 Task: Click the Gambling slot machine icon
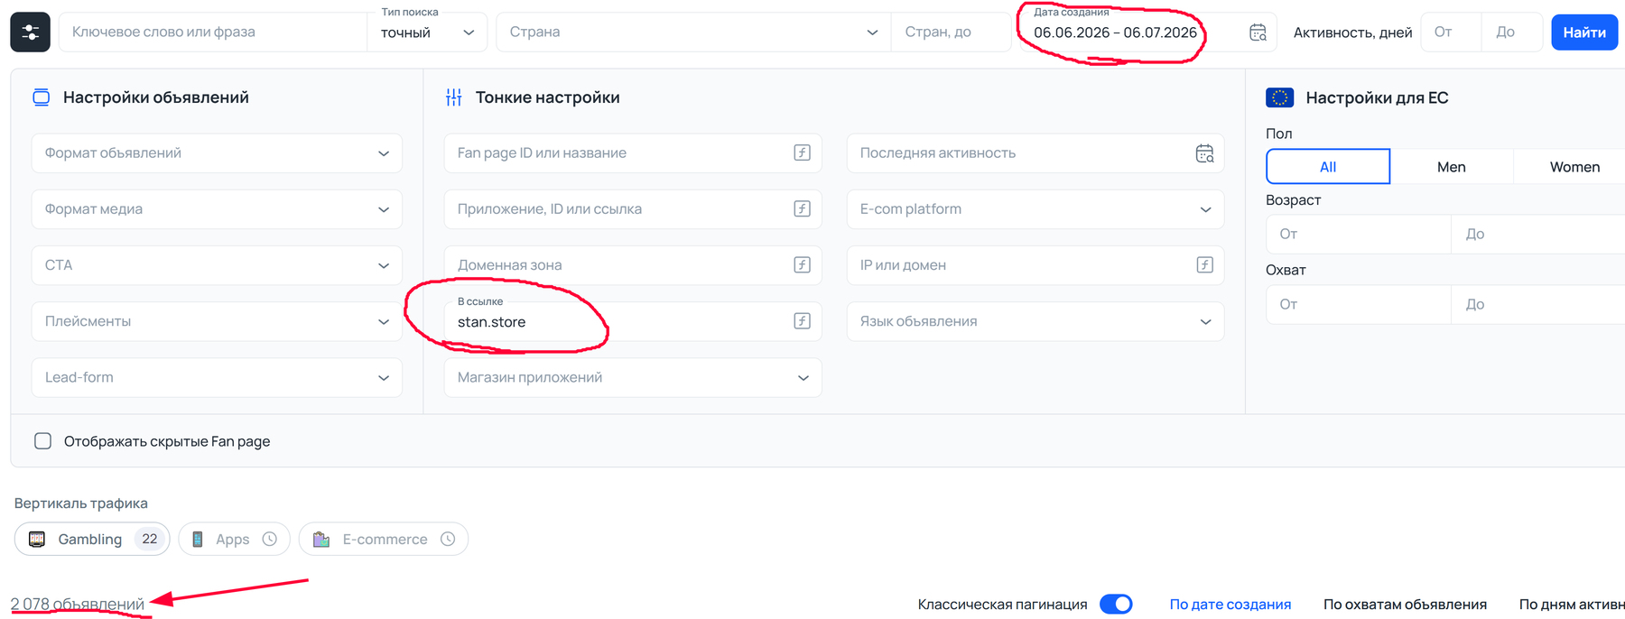click(37, 539)
